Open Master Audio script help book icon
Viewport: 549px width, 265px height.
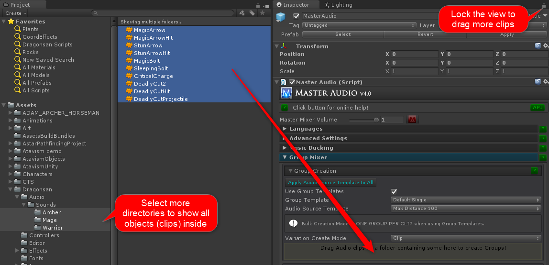pyautogui.click(x=538, y=82)
